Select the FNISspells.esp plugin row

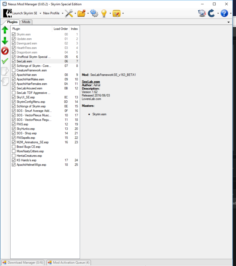(x=45, y=138)
